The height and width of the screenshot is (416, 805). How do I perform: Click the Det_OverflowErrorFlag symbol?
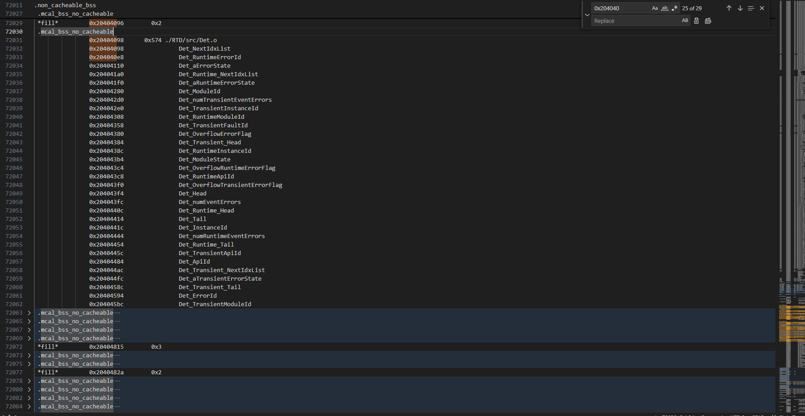coord(215,134)
